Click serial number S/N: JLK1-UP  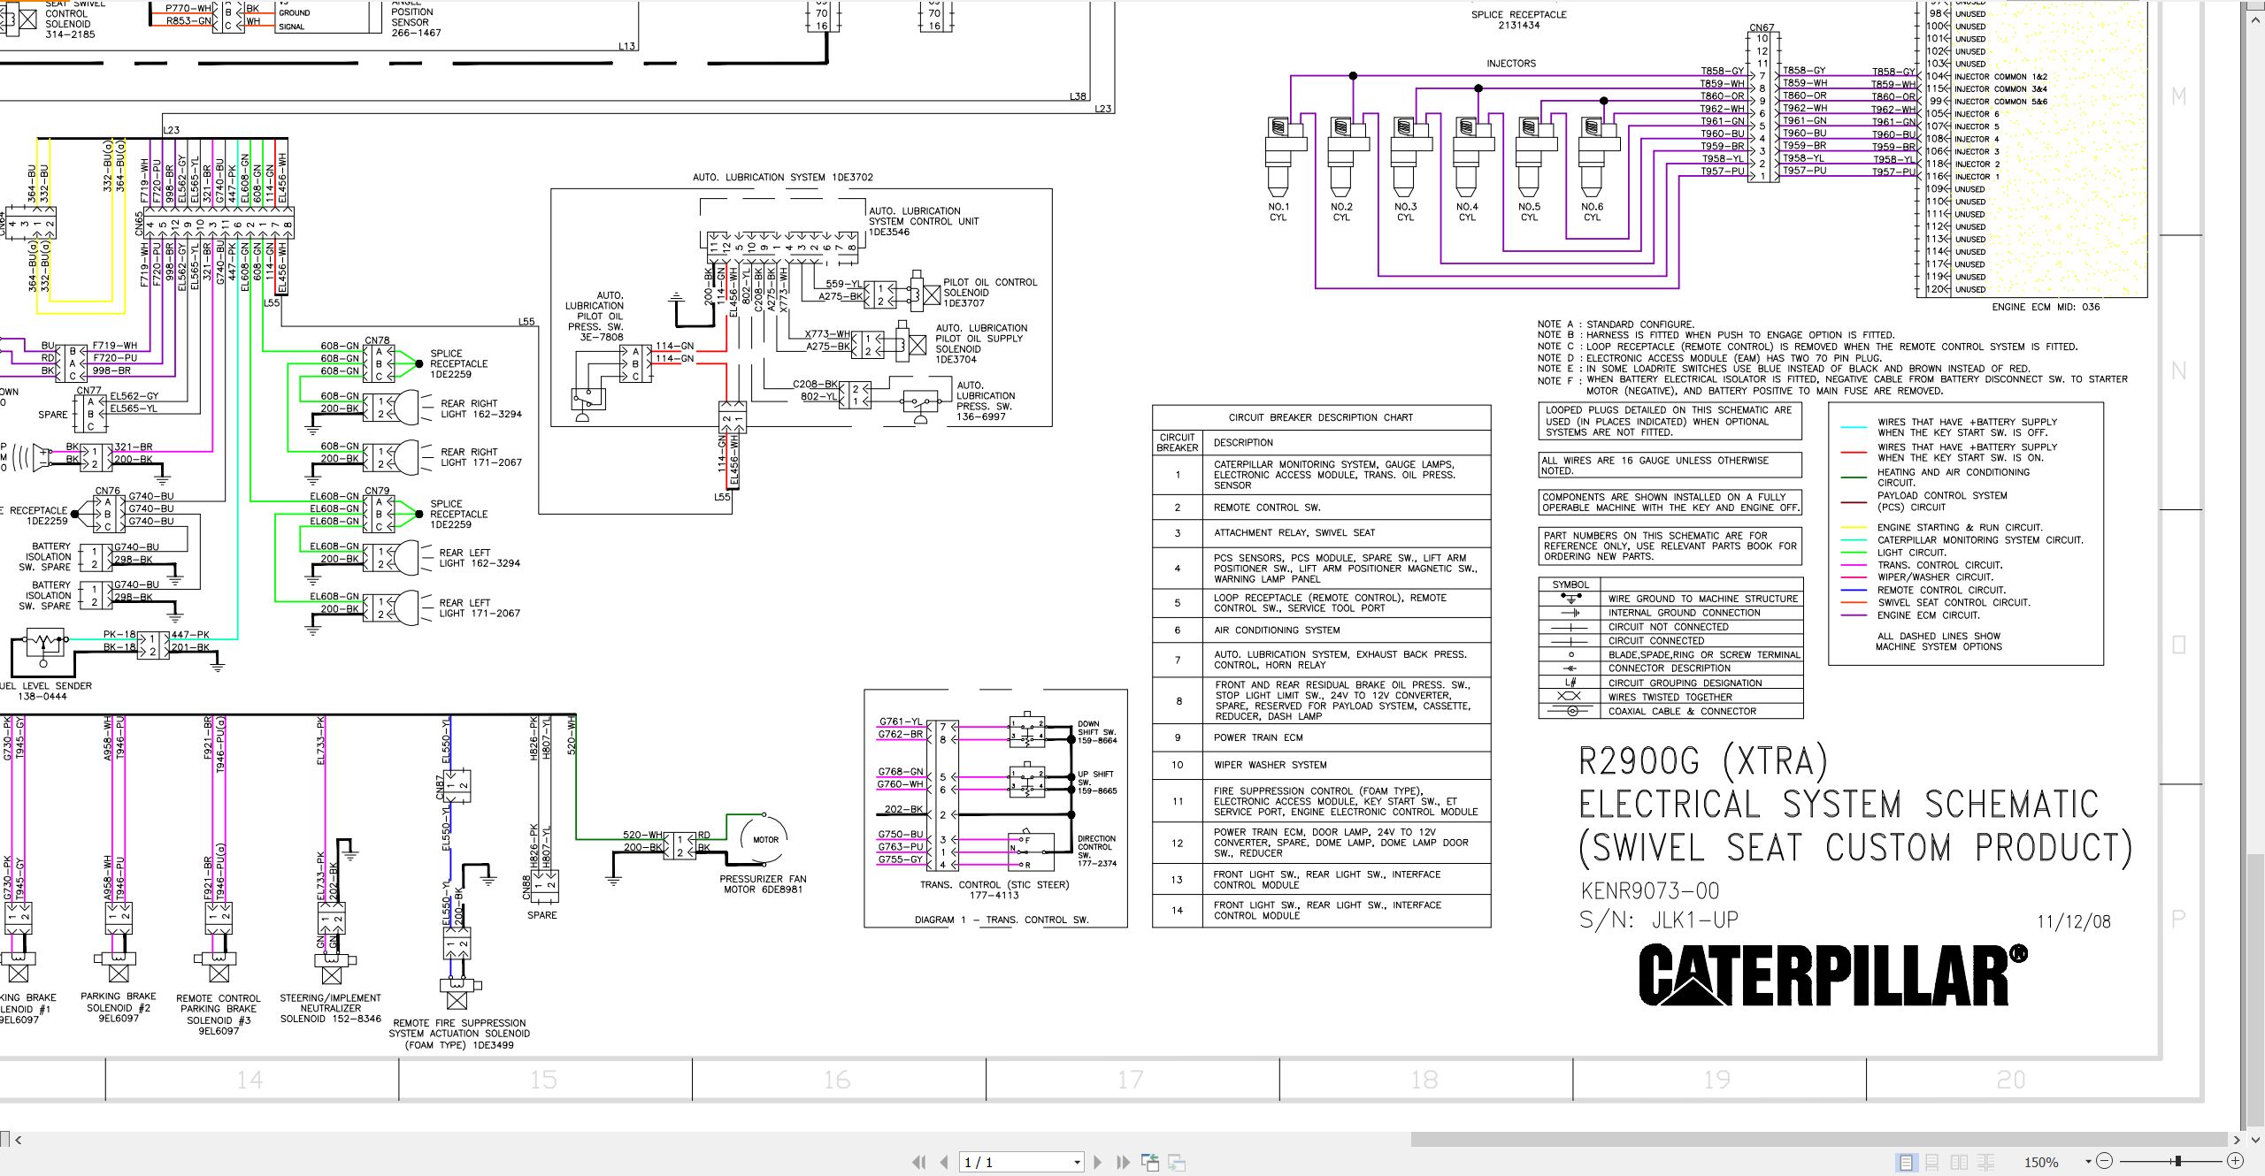[1659, 920]
